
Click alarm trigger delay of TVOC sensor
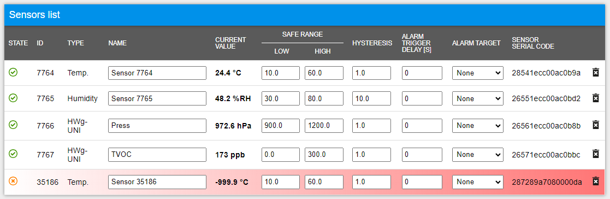click(422, 155)
